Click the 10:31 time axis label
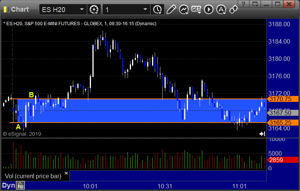Image resolution: width=300 pixels, height=191 pixels. [165, 186]
